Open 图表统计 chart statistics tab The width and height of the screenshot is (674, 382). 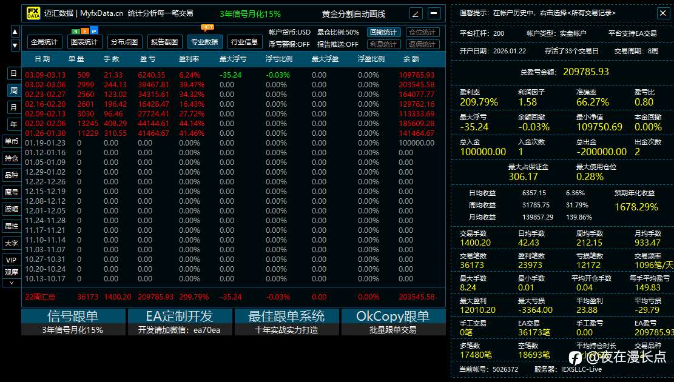pyautogui.click(x=84, y=42)
